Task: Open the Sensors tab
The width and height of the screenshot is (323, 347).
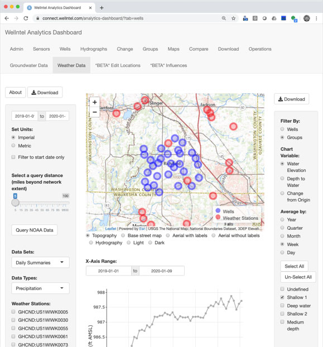Action: [41, 49]
